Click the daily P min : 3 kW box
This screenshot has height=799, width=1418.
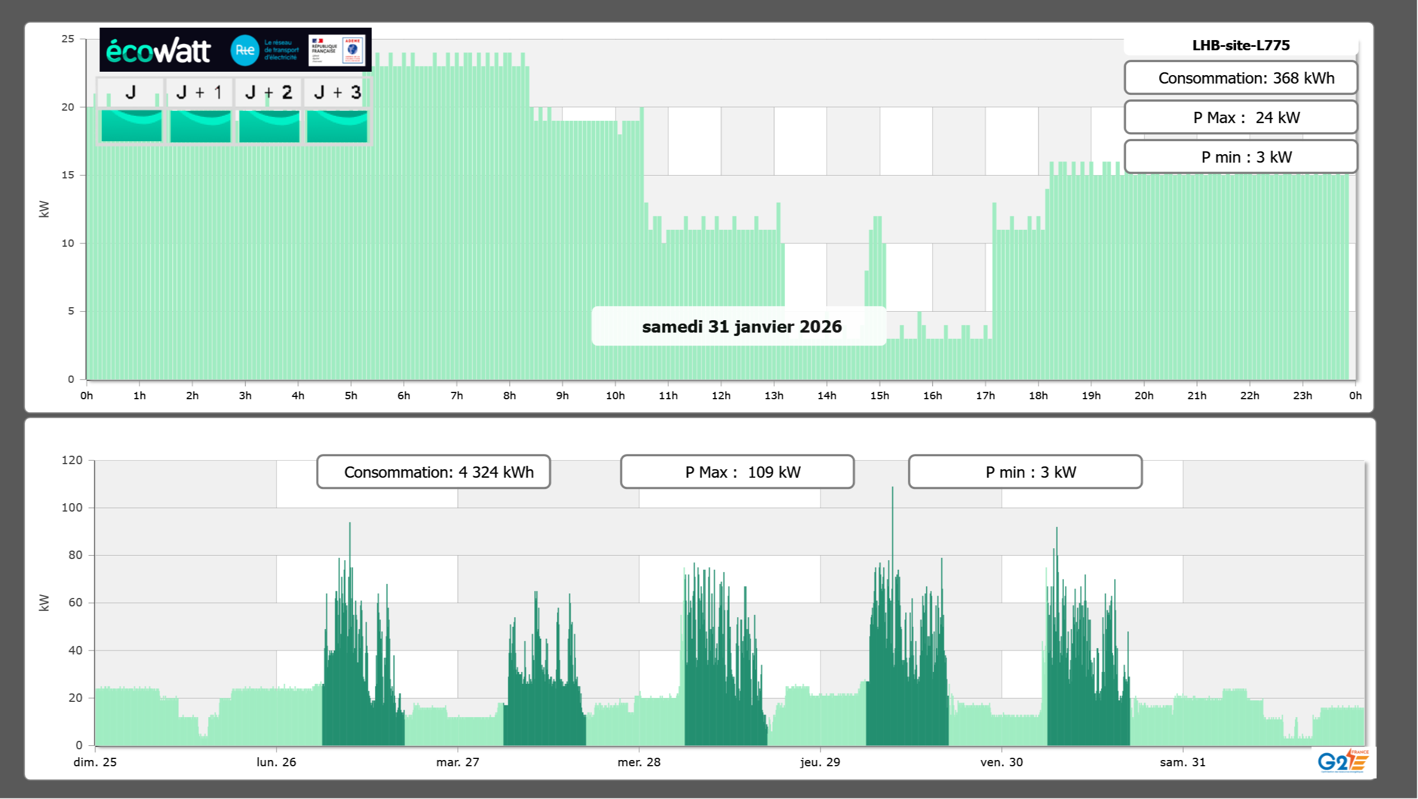coord(1241,157)
